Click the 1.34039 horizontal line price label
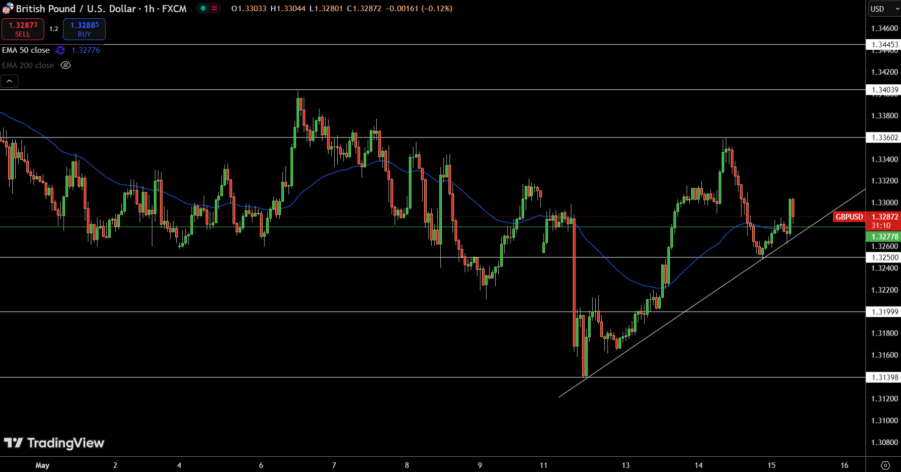Screen dimensions: 901x472 coord(885,90)
